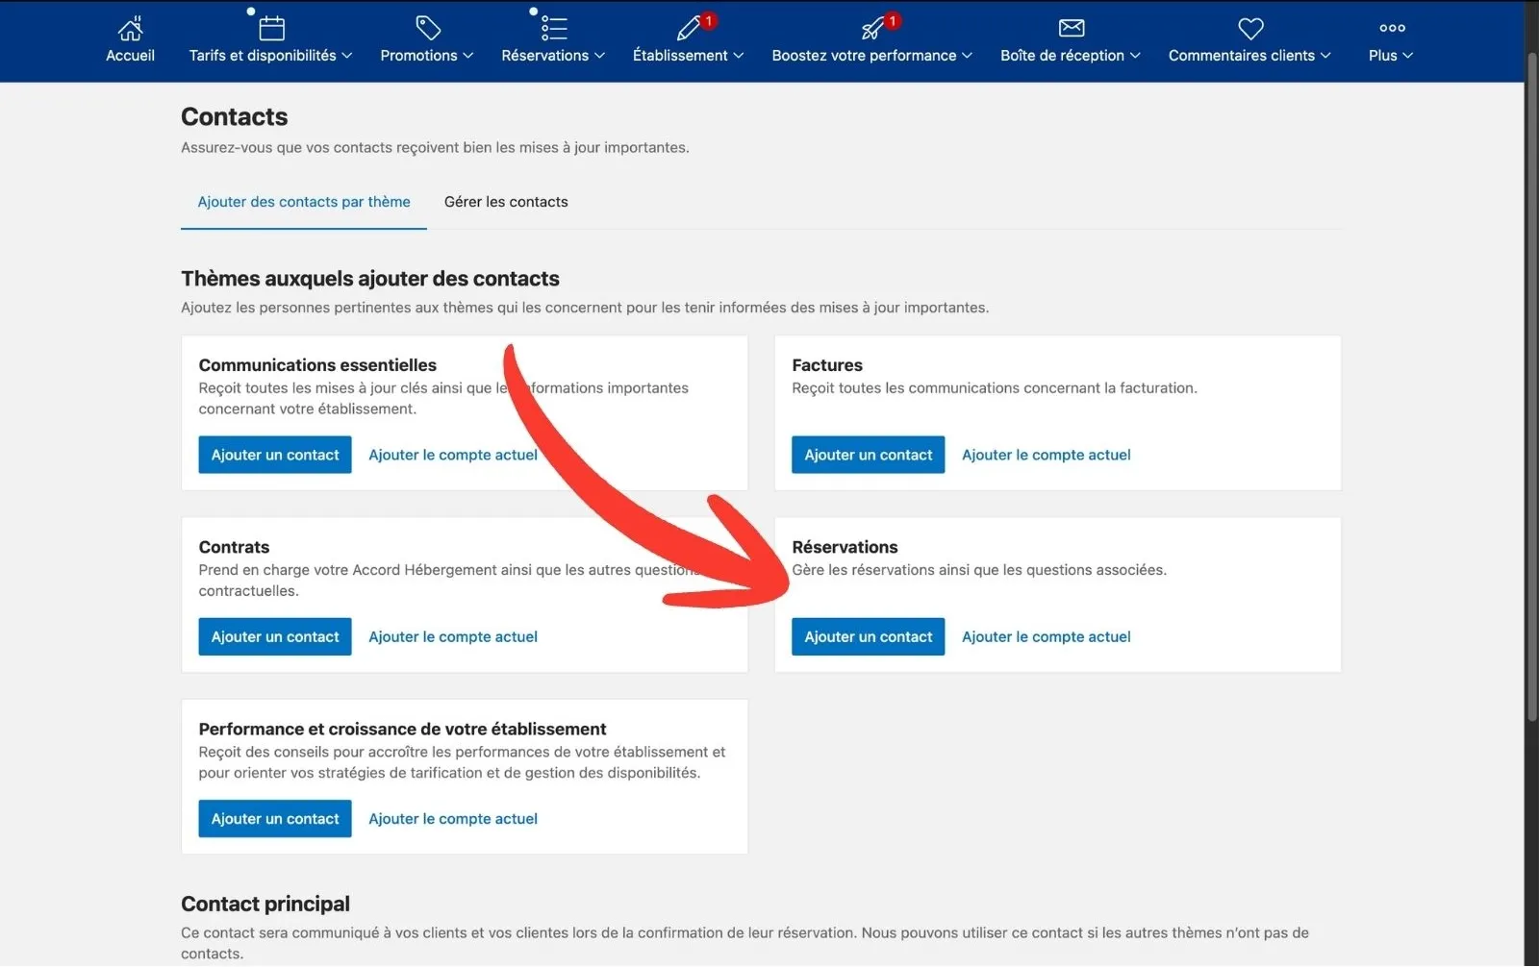Click the Contrats card title
The width and height of the screenshot is (1539, 967).
(234, 547)
